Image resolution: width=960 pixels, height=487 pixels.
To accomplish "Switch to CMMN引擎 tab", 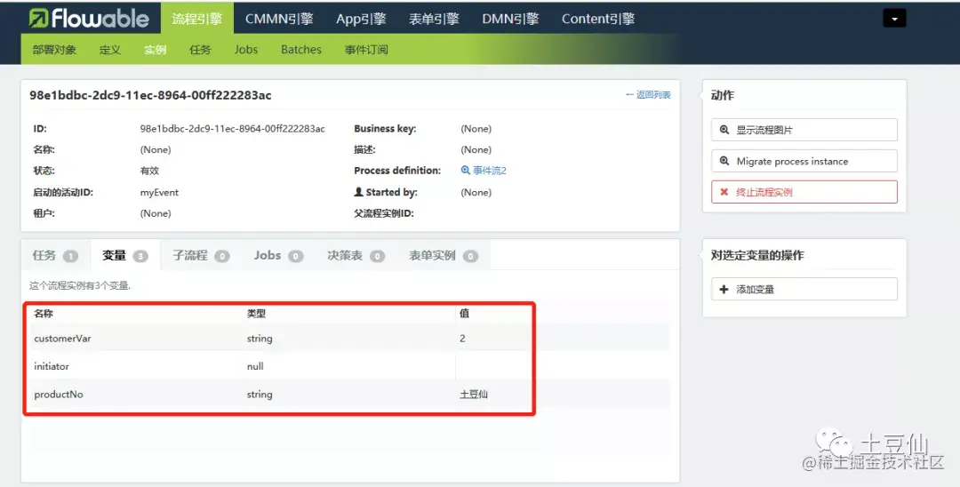I will [x=279, y=19].
